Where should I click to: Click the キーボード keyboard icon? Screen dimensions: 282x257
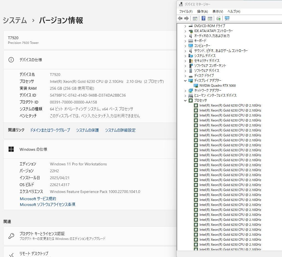coord(191,41)
